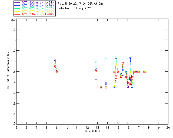Click the x-axis tick label '16'
This screenshot has width=173, height=138.
[x=128, y=127]
